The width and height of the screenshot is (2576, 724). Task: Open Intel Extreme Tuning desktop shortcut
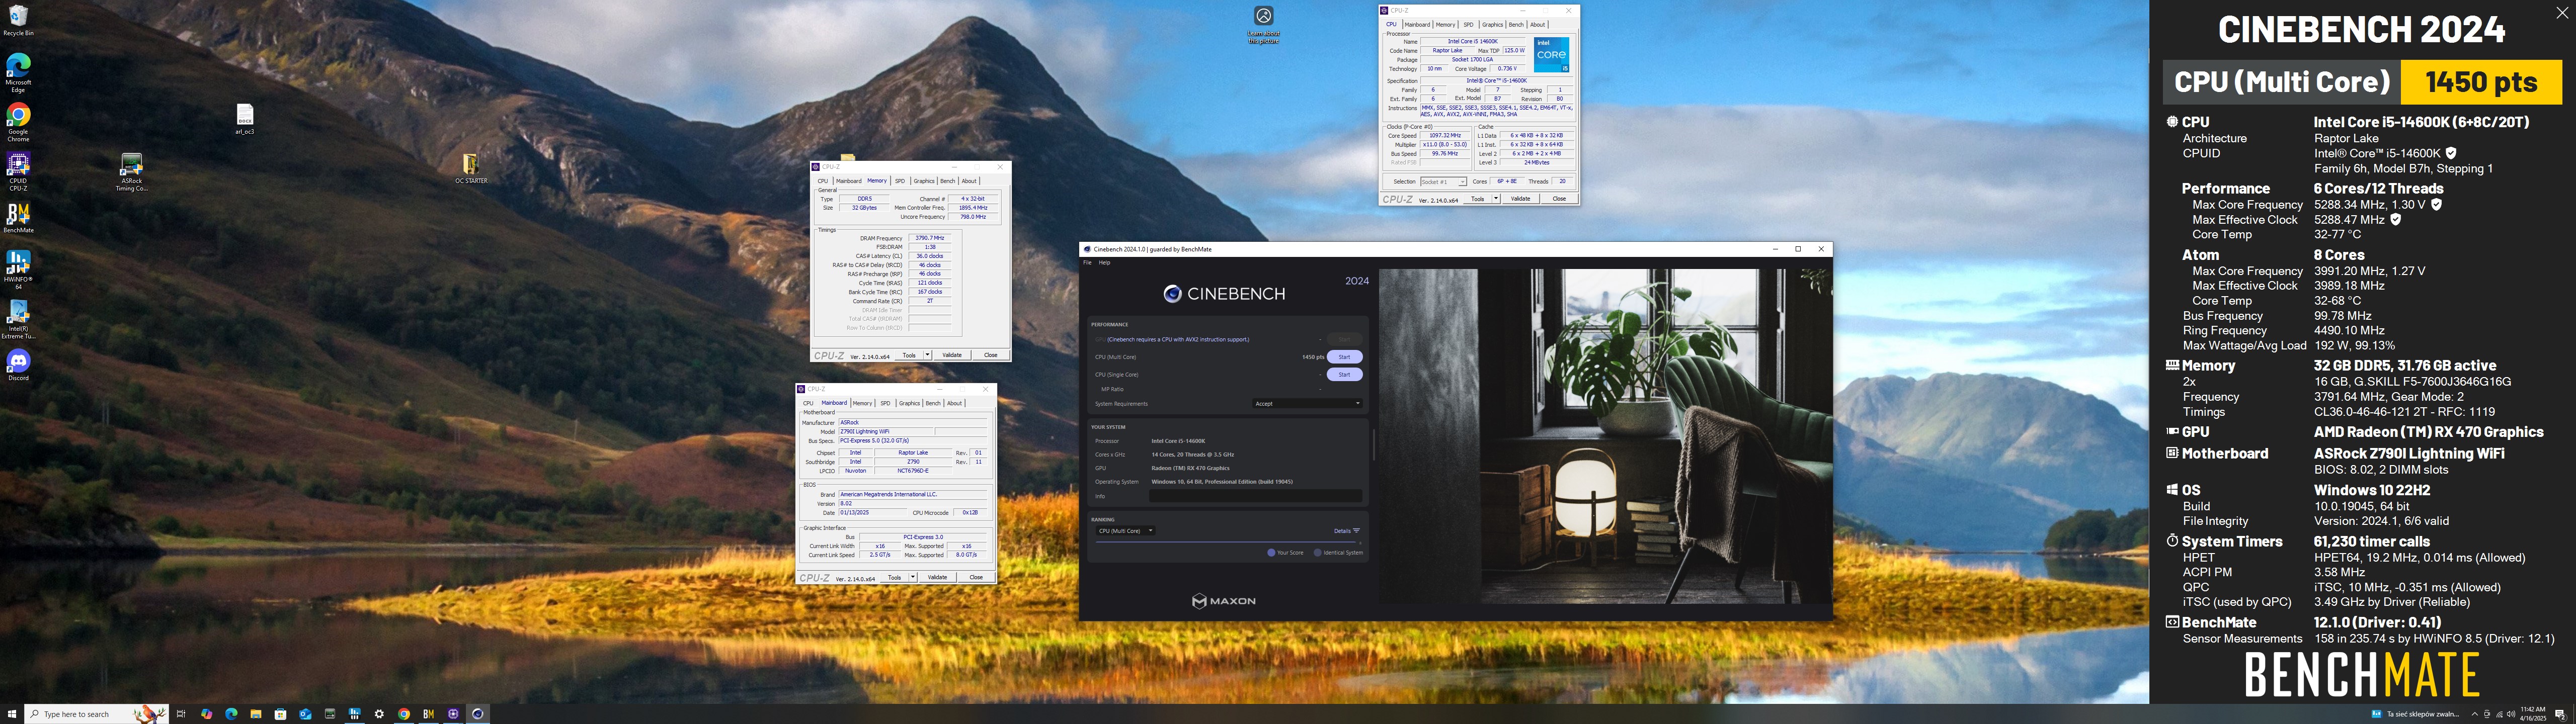[18, 320]
